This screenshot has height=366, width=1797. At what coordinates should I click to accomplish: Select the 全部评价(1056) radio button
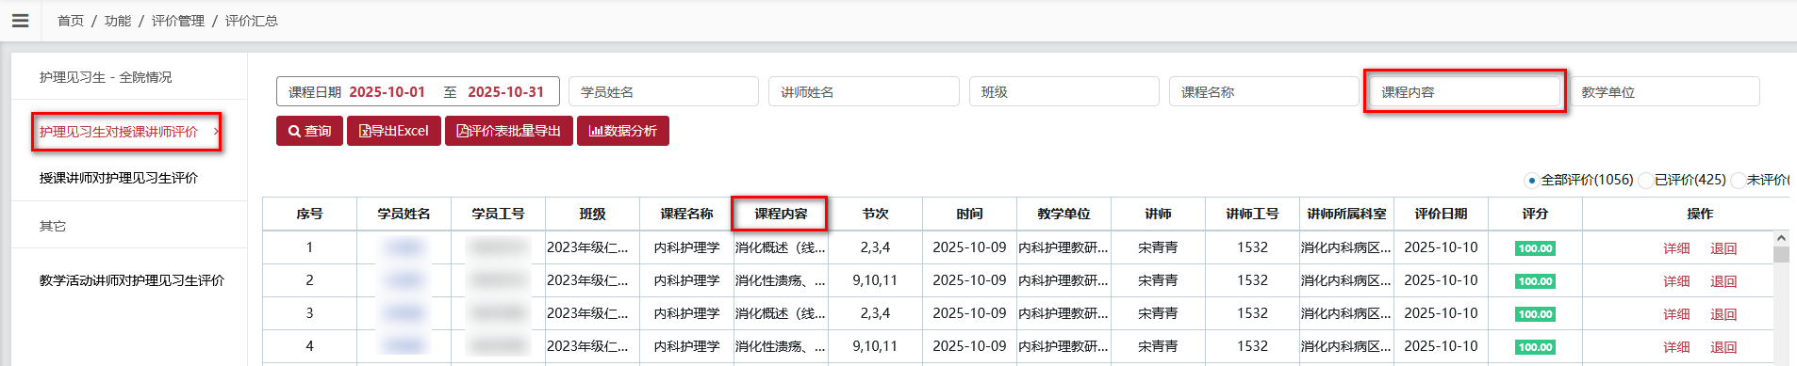(1531, 180)
